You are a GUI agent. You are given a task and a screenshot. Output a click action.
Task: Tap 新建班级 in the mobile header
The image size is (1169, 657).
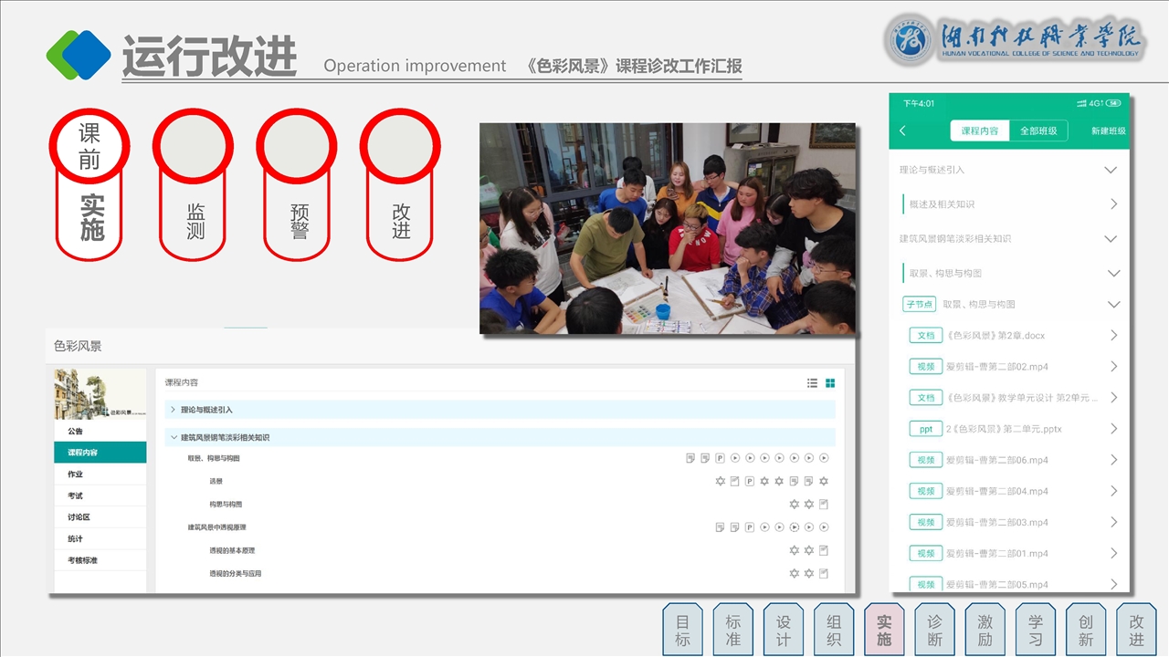(1108, 130)
